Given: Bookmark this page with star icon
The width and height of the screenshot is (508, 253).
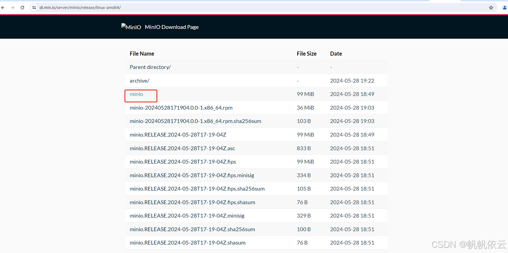Looking at the screenshot, I should [491, 8].
